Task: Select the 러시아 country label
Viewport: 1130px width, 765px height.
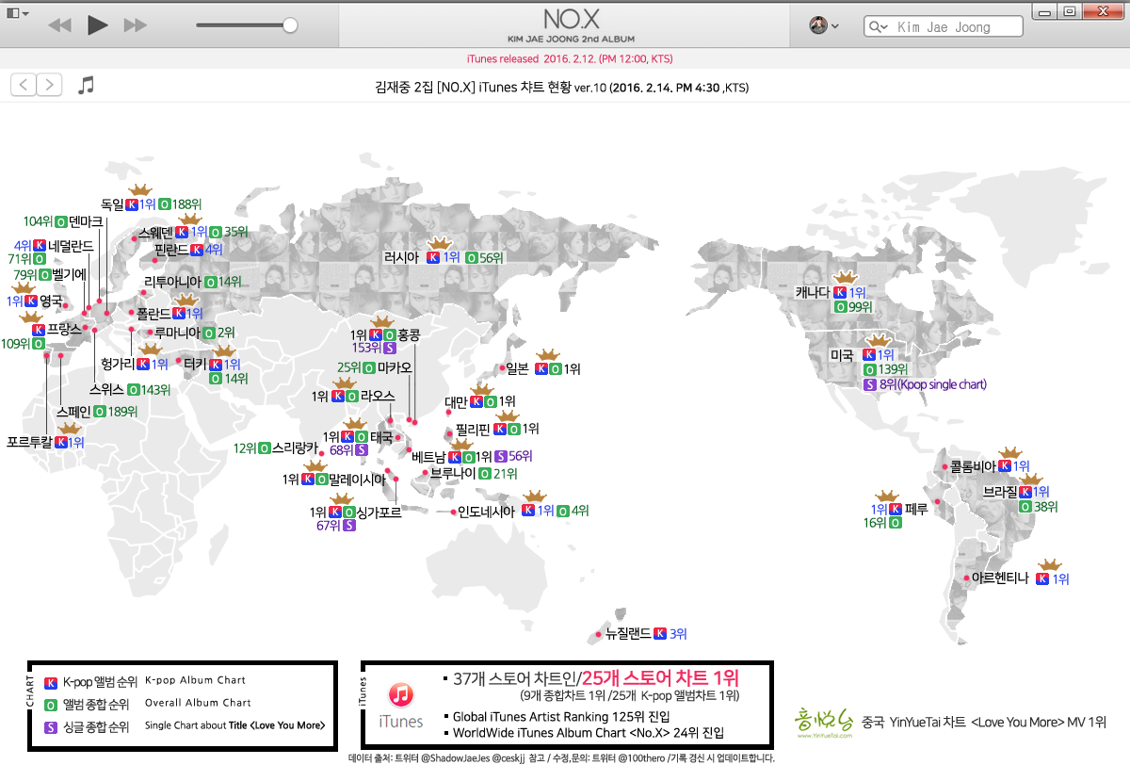Action: (x=402, y=256)
